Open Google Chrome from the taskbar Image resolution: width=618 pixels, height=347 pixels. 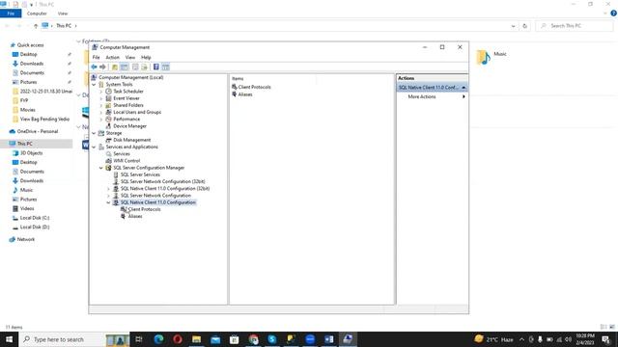(253, 339)
